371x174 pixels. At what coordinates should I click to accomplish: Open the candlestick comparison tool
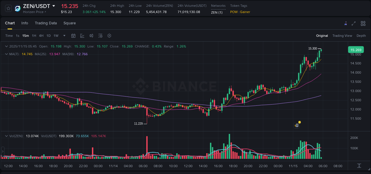pos(91,36)
